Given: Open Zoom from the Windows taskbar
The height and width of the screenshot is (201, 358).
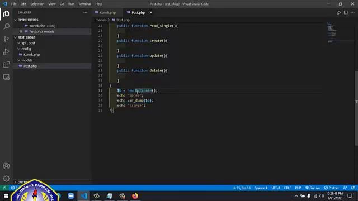Looking at the screenshot, I should pyautogui.click(x=71, y=196).
